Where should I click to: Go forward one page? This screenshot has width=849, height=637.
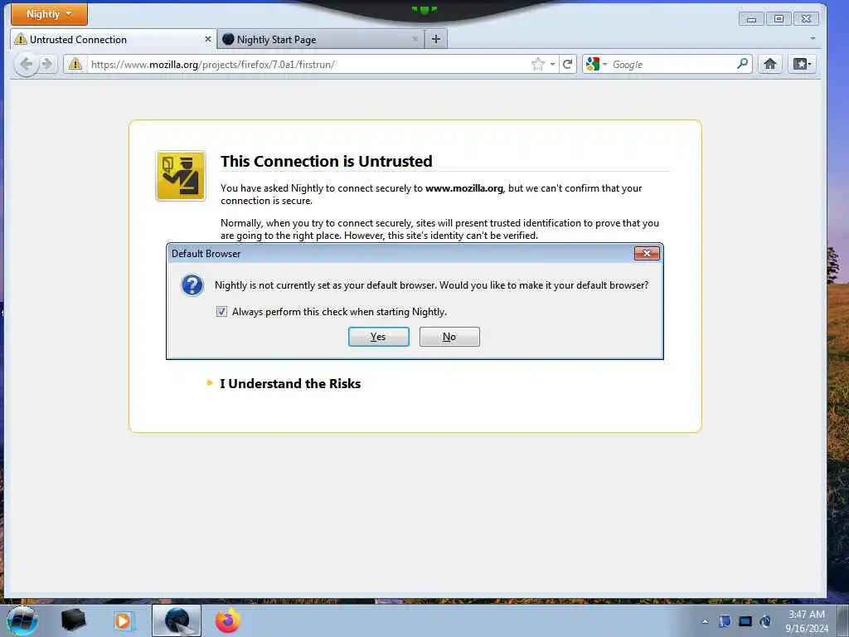47,65
